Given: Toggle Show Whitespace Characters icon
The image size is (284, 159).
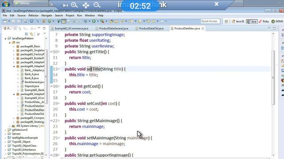Looking at the screenshot, I should click(79, 21).
